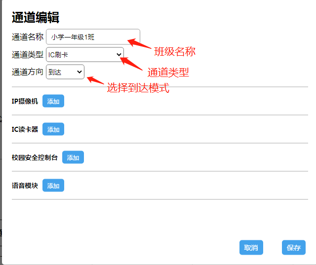Click the 通道编辑 dialog heading
This screenshot has width=316, height=265.
36,17
